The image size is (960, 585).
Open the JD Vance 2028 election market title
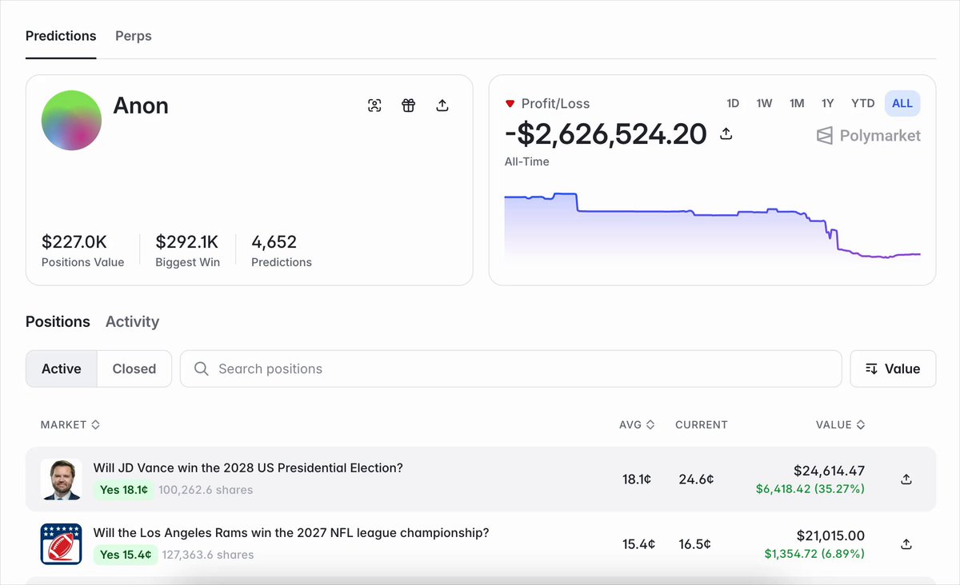point(248,468)
